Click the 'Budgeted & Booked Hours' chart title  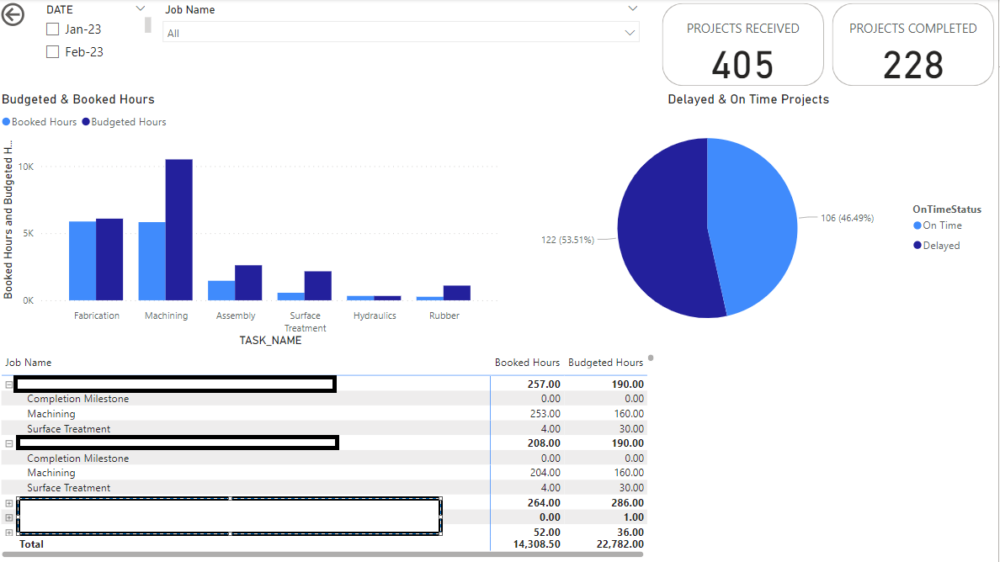coord(78,99)
